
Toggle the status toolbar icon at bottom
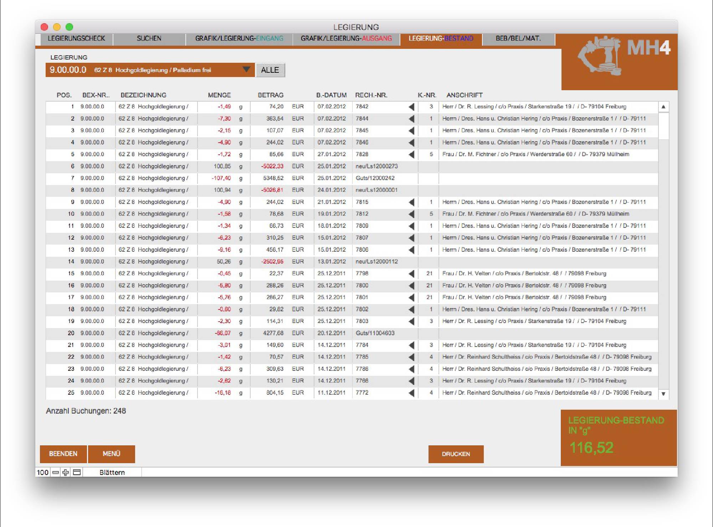pos(77,472)
